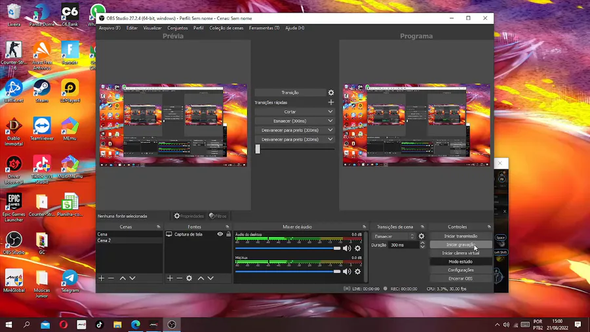This screenshot has width=590, height=332.
Task: Open Telegram desktop icon
Action: pos(70,281)
